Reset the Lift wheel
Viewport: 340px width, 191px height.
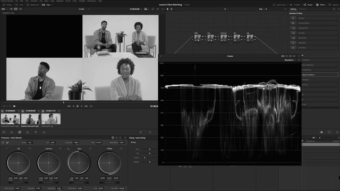pyautogui.click(x=30, y=149)
